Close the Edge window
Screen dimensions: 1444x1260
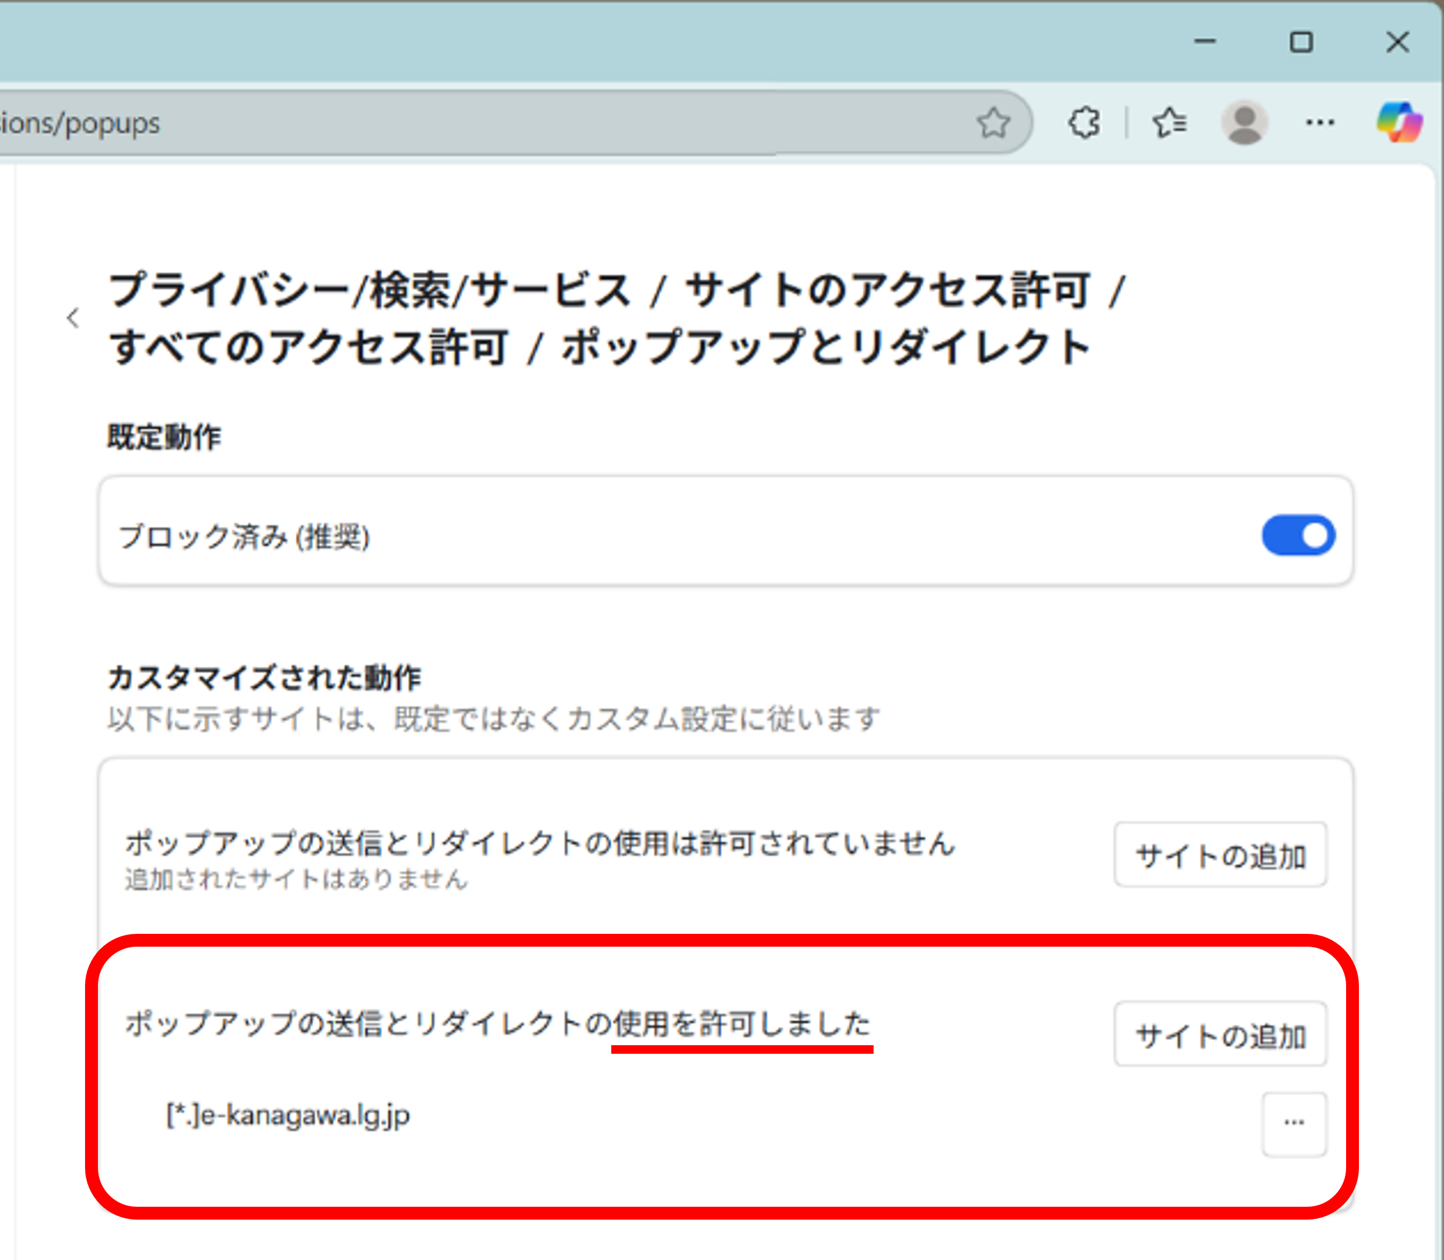click(x=1397, y=42)
